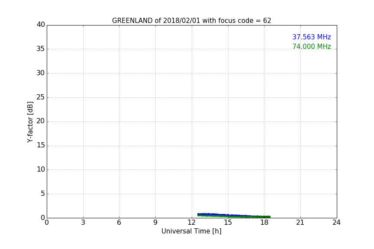Screen dimensions: 374x249
Task: Click x-axis tick label '9'
Action: pyautogui.click(x=155, y=223)
